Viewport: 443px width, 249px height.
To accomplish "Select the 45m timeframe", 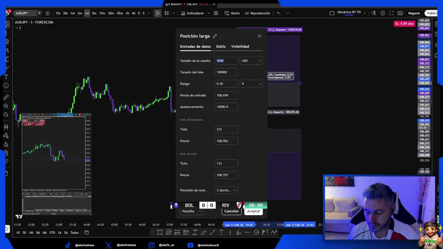I will [x=120, y=13].
